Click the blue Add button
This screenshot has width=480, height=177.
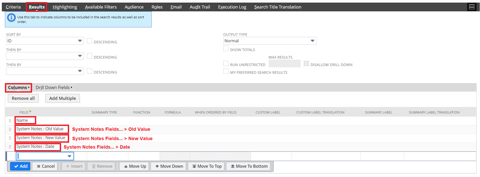[20, 166]
